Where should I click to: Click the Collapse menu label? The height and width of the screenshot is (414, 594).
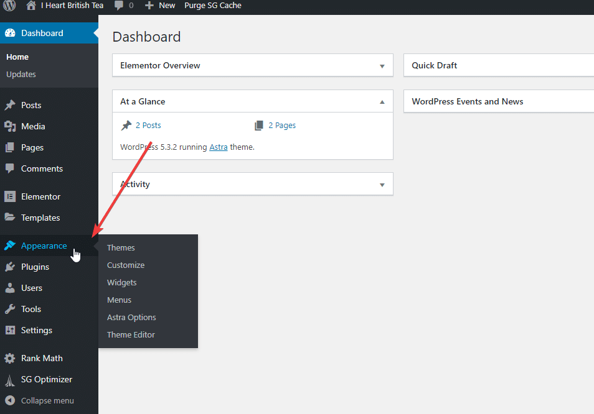47,401
